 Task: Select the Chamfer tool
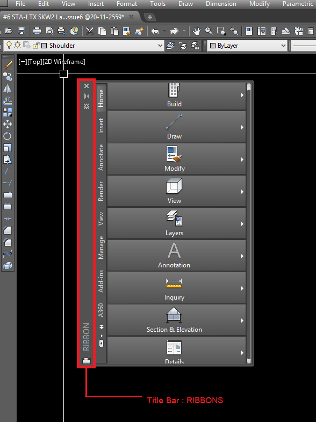[8, 230]
